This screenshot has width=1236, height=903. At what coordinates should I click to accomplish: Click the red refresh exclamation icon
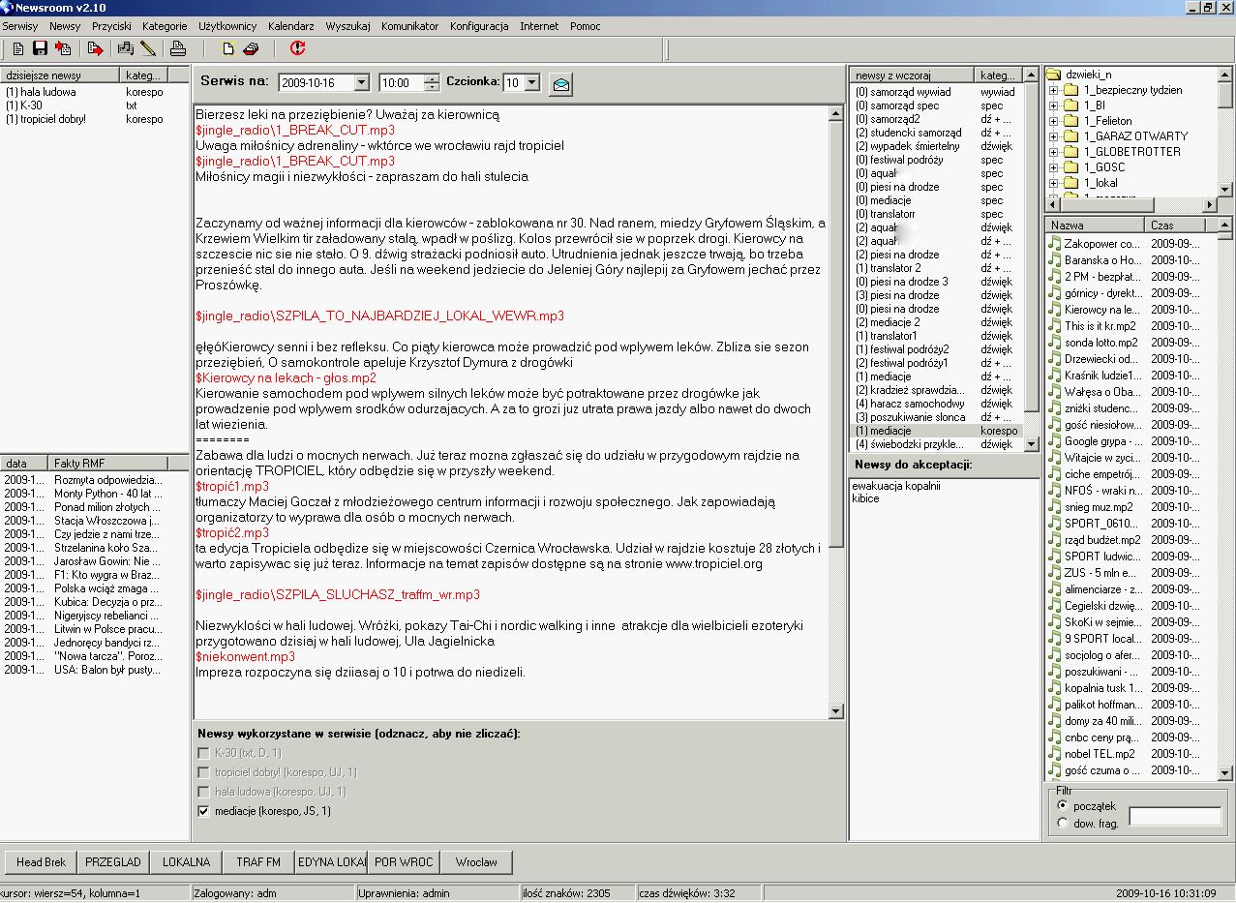pos(297,48)
